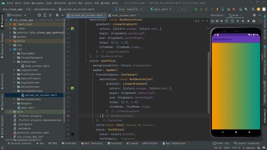Open the Navigate menu
The height and width of the screenshot is (150, 267).
[x=38, y=3]
